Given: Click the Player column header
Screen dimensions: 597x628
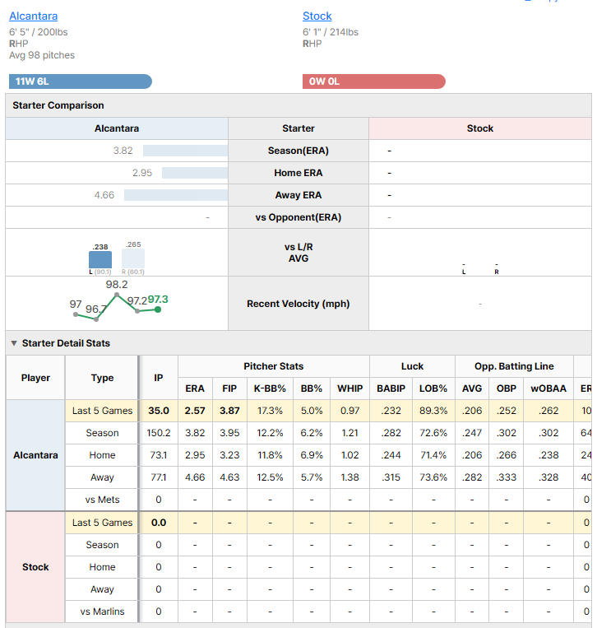Looking at the screenshot, I should pos(35,378).
